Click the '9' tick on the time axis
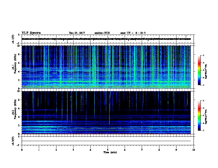Viewport: 218px width, 168px height. [x=176, y=150]
